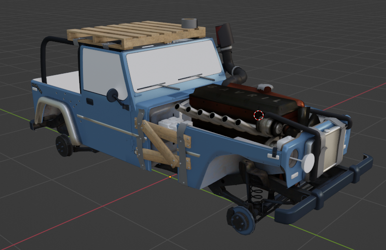Click the GAVRIL lettering on engine cover
The image size is (386, 250).
point(245,95)
